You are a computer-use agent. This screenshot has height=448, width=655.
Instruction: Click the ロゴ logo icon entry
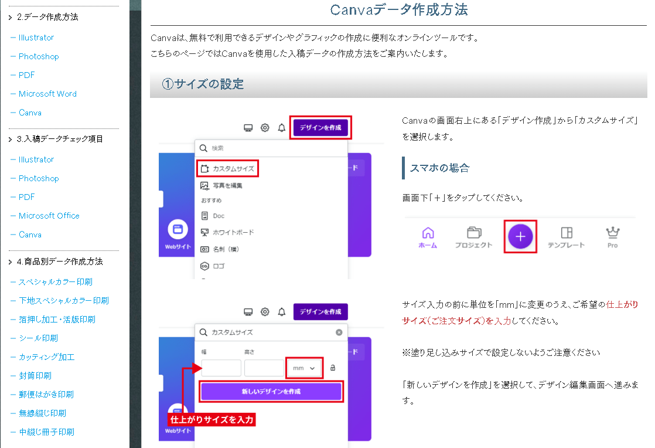(212, 266)
